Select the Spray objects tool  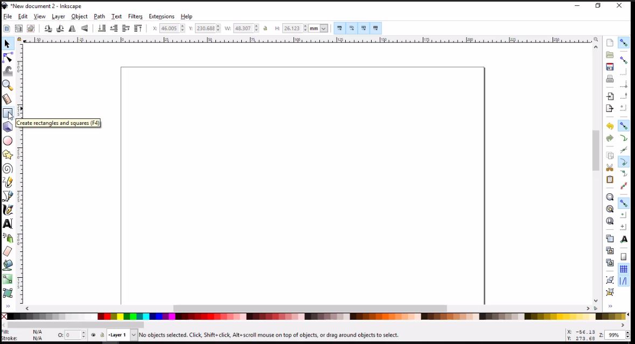point(8,237)
